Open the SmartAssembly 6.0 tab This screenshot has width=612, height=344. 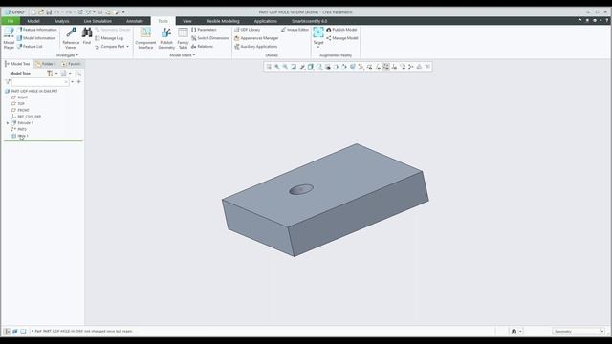[310, 21]
